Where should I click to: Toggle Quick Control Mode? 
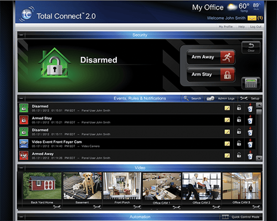click(x=240, y=217)
